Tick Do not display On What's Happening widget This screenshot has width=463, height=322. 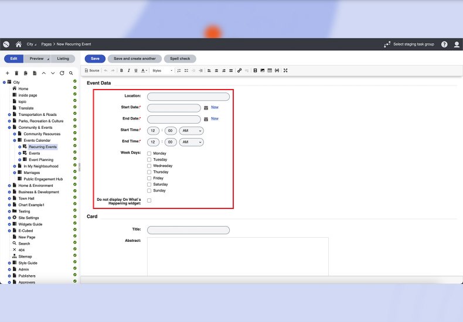pyautogui.click(x=149, y=200)
